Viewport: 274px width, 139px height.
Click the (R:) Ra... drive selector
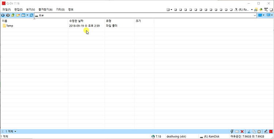pyautogui.click(x=244, y=9)
